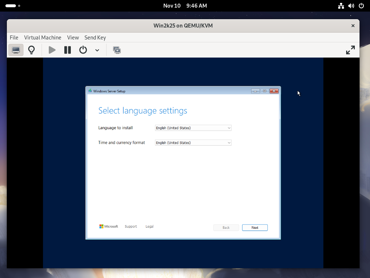This screenshot has height=278, width=370.
Task: Expand Language to install dropdown
Action: 193,128
